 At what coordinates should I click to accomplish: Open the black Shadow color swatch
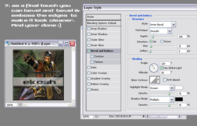(179, 99)
